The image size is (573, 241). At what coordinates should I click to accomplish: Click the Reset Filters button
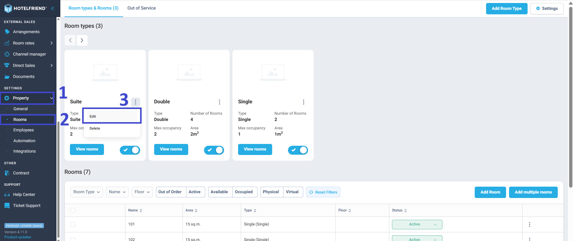click(x=323, y=192)
